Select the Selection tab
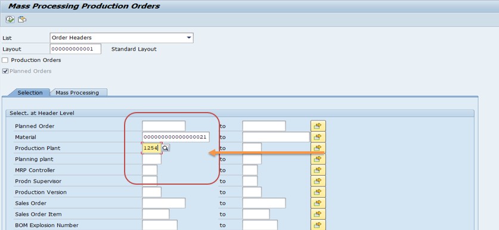 30,92
